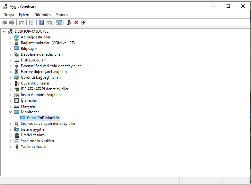
Task: Open the Eylem menu
Action: click(x=24, y=15)
